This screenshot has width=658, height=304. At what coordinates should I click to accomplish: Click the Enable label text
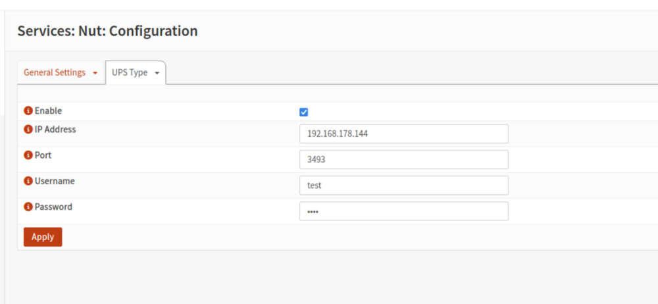[48, 111]
